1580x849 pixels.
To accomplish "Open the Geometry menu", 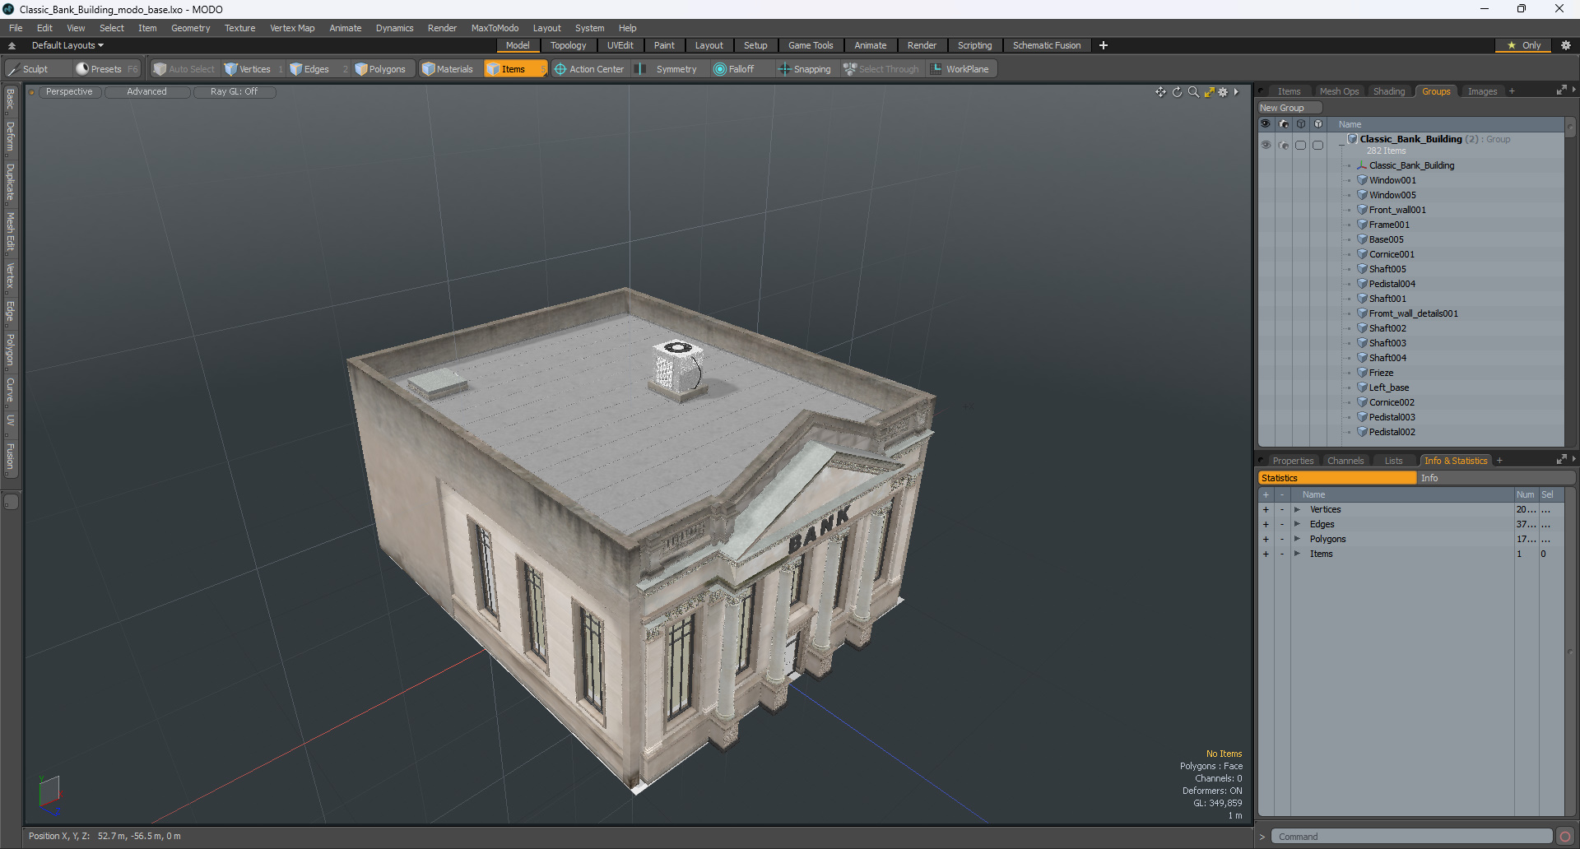I will click(190, 28).
